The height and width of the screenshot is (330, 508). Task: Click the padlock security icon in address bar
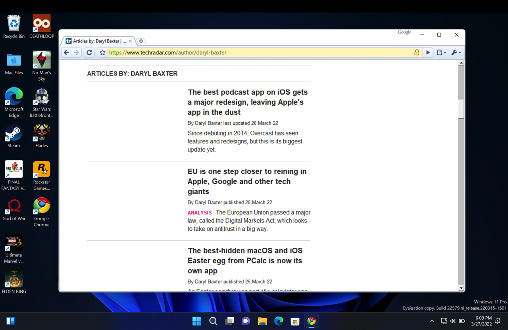417,52
